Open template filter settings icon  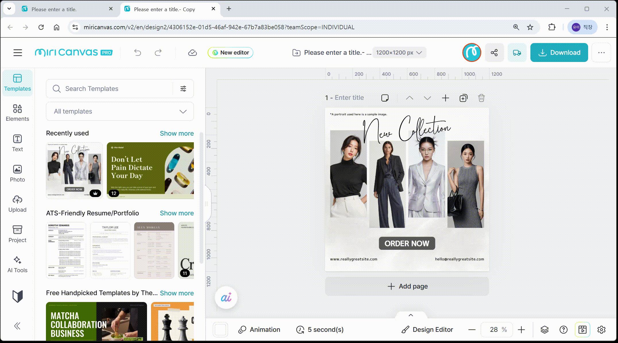[x=183, y=89]
